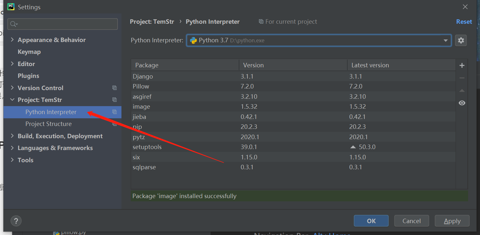Click the add package plus icon
The width and height of the screenshot is (480, 235).
pos(462,65)
